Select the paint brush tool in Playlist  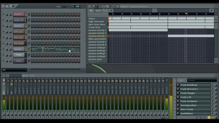pos(97,6)
